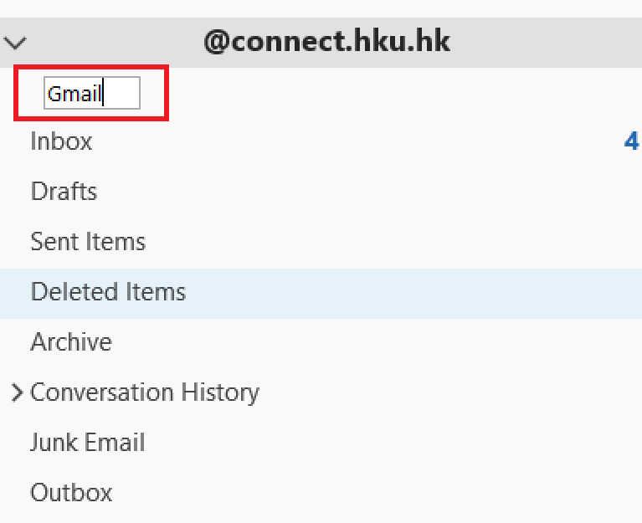Click the word History in Conversation History

point(220,392)
